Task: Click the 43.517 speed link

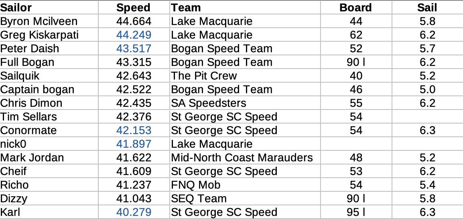Action: click(x=134, y=49)
